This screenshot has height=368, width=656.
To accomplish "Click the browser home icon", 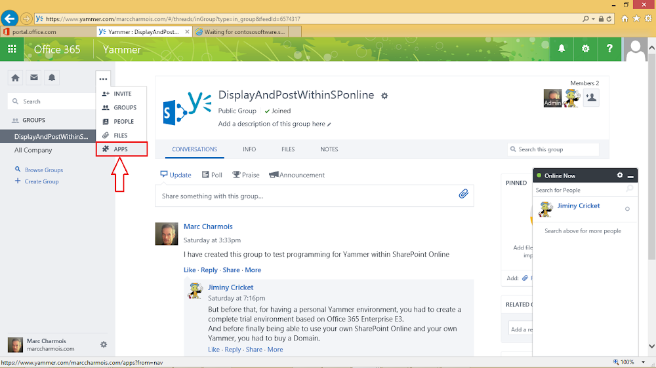I will tap(625, 19).
